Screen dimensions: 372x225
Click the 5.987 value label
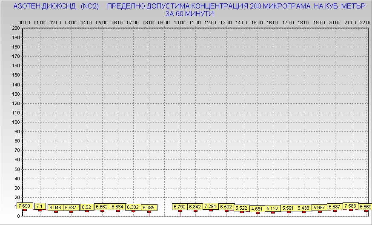pos(319,208)
